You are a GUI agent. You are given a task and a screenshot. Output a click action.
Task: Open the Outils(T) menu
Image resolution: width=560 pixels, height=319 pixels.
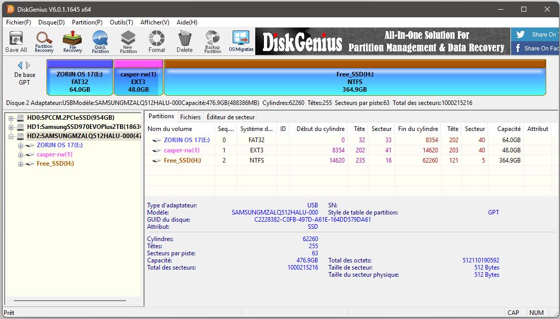pos(121,22)
